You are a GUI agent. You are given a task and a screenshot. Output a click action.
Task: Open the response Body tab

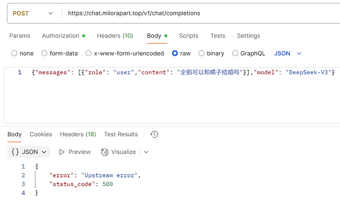point(14,134)
